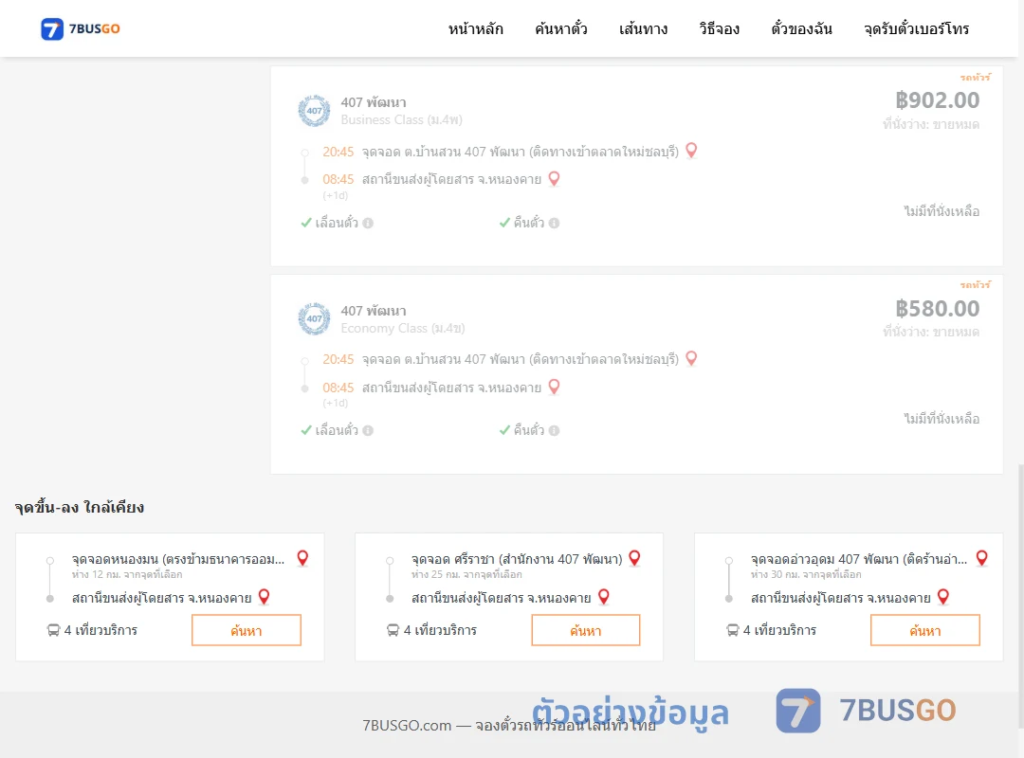Image resolution: width=1024 pixels, height=758 pixels.
Task: Click the 7BUSGO logo in header
Action: pyautogui.click(x=81, y=28)
